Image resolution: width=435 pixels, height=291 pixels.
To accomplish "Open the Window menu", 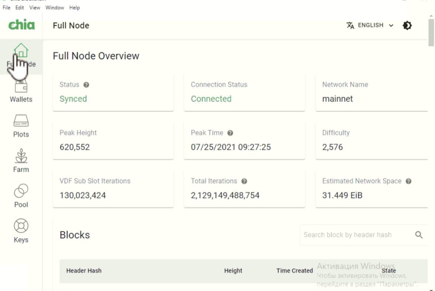I will [55, 8].
